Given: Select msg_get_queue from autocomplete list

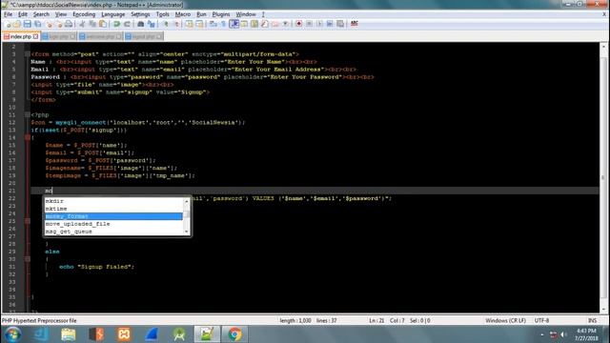Looking at the screenshot, I should click(x=113, y=232).
